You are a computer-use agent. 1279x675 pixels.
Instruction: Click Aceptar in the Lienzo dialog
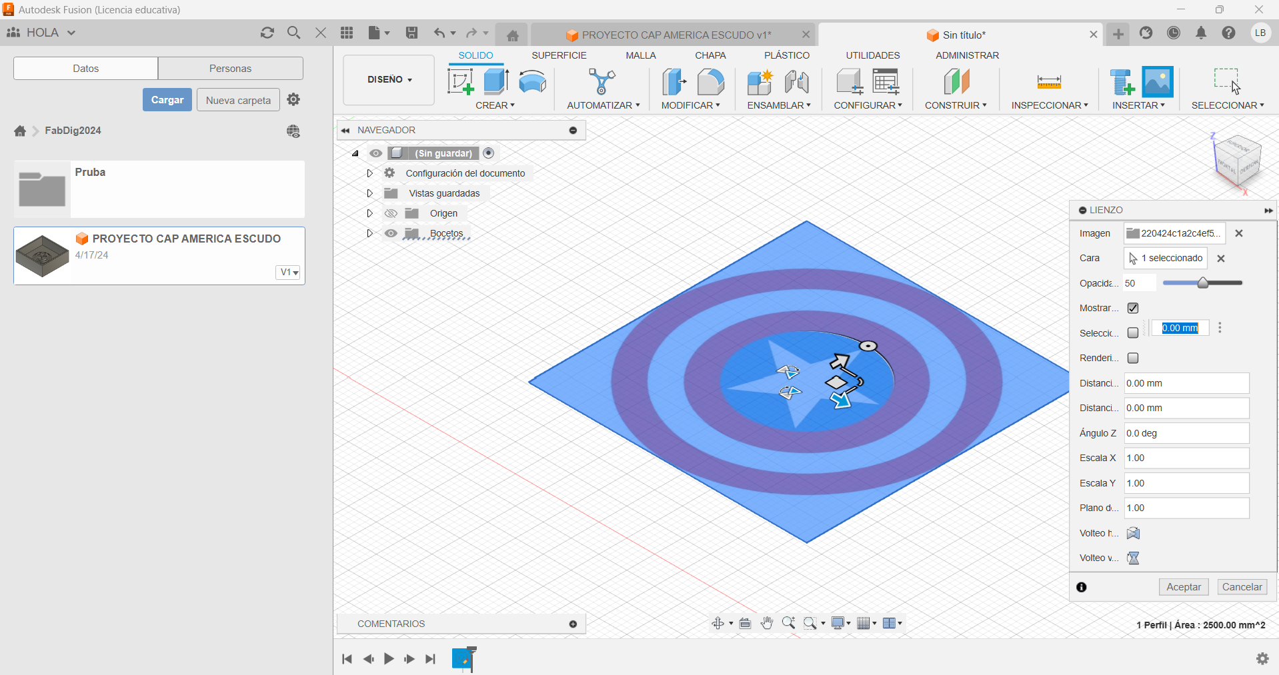(x=1184, y=587)
